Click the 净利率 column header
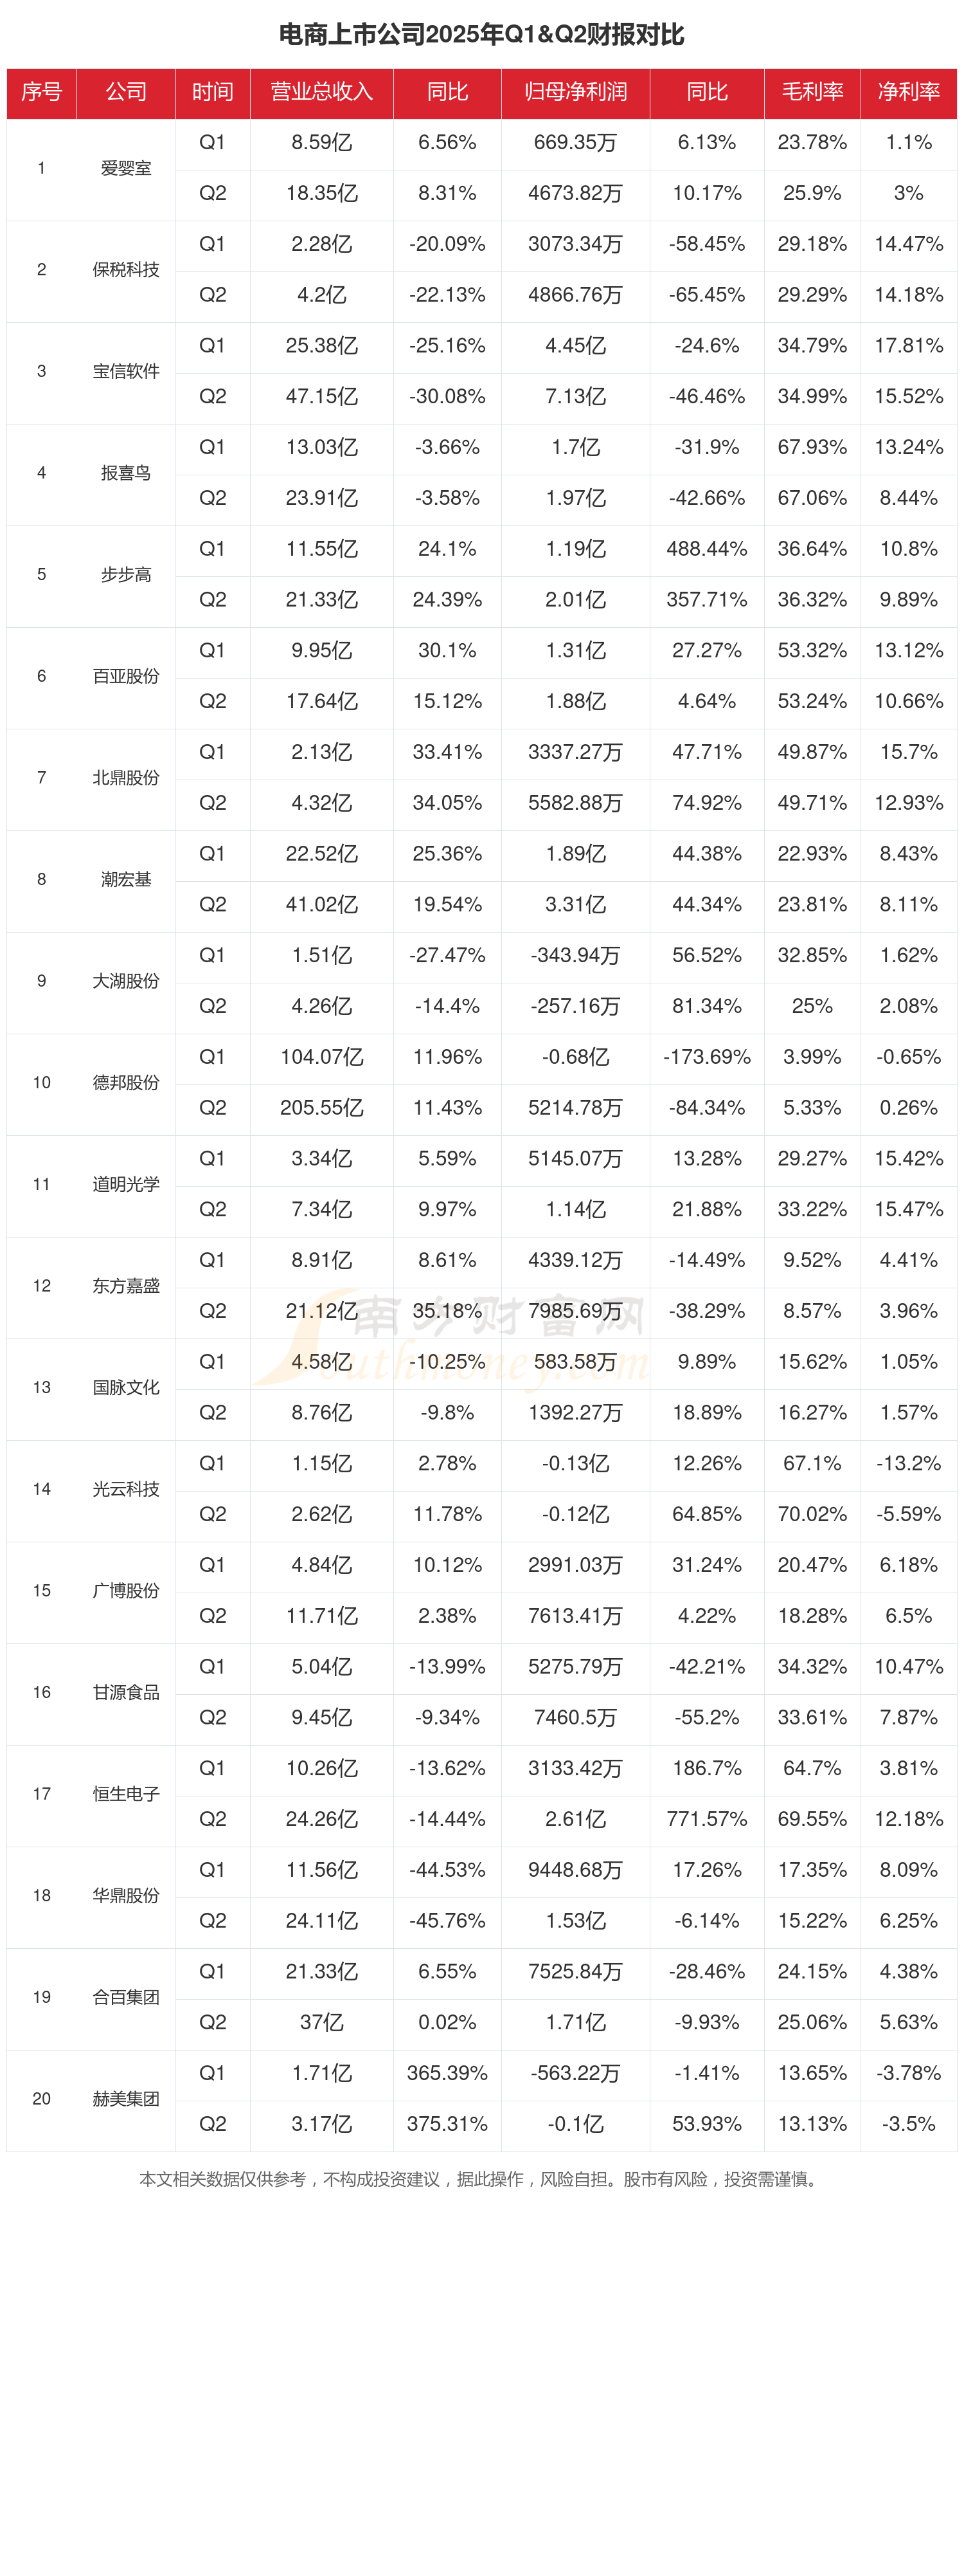 coord(908,92)
